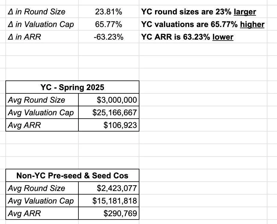Click the "Non-YC Pre-seed & Seed Cos" header
Viewport: 277px width, 224px height.
pos(72,175)
